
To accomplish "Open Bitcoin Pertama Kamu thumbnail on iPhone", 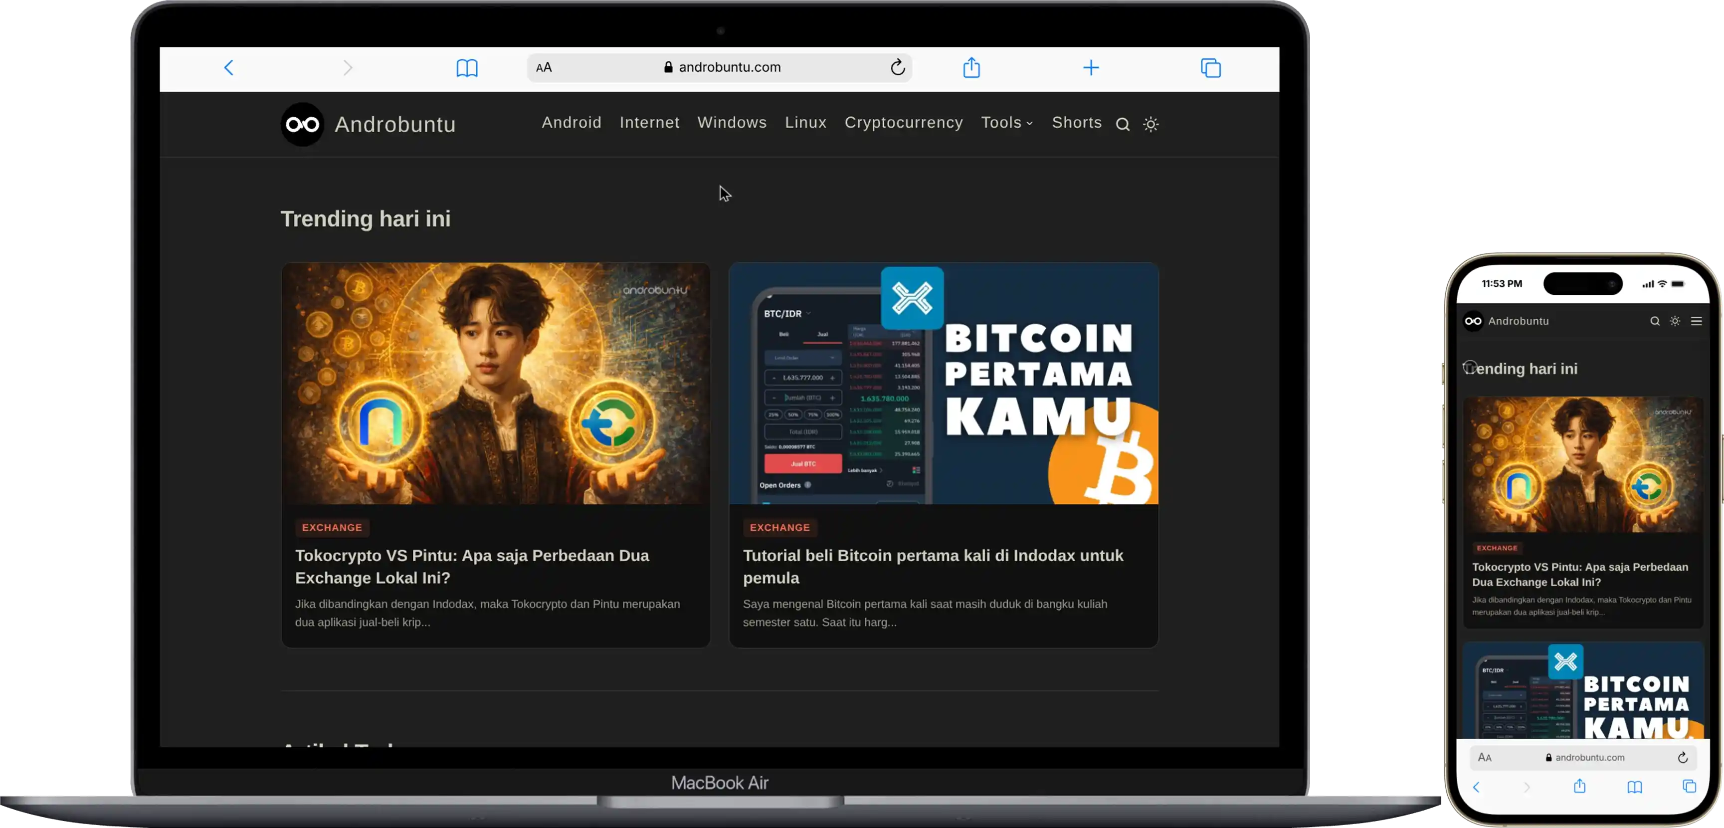I will [1583, 690].
